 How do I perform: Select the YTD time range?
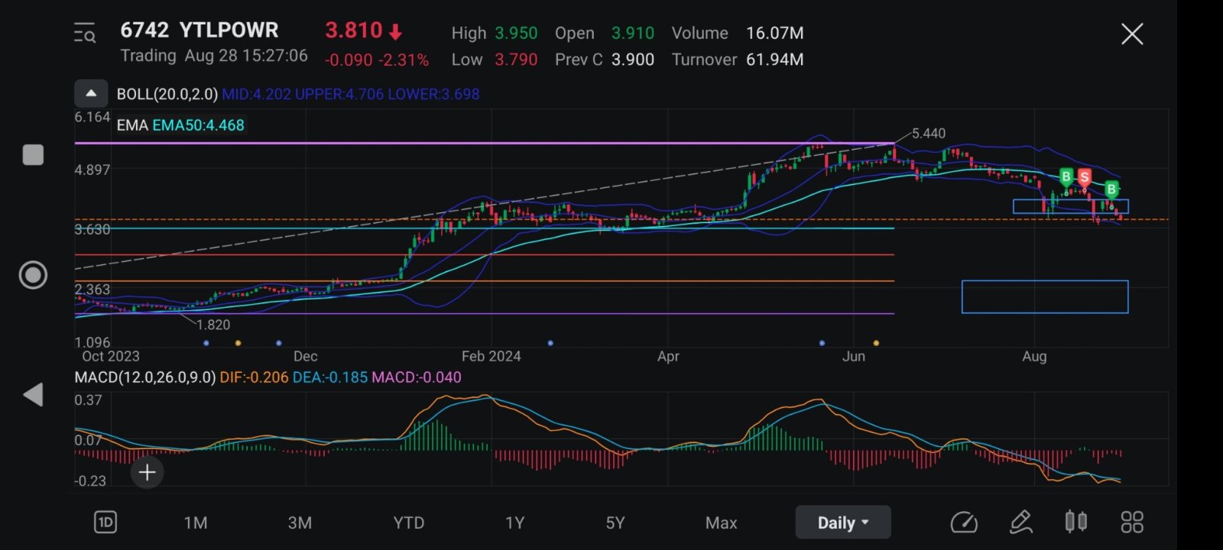(x=409, y=522)
